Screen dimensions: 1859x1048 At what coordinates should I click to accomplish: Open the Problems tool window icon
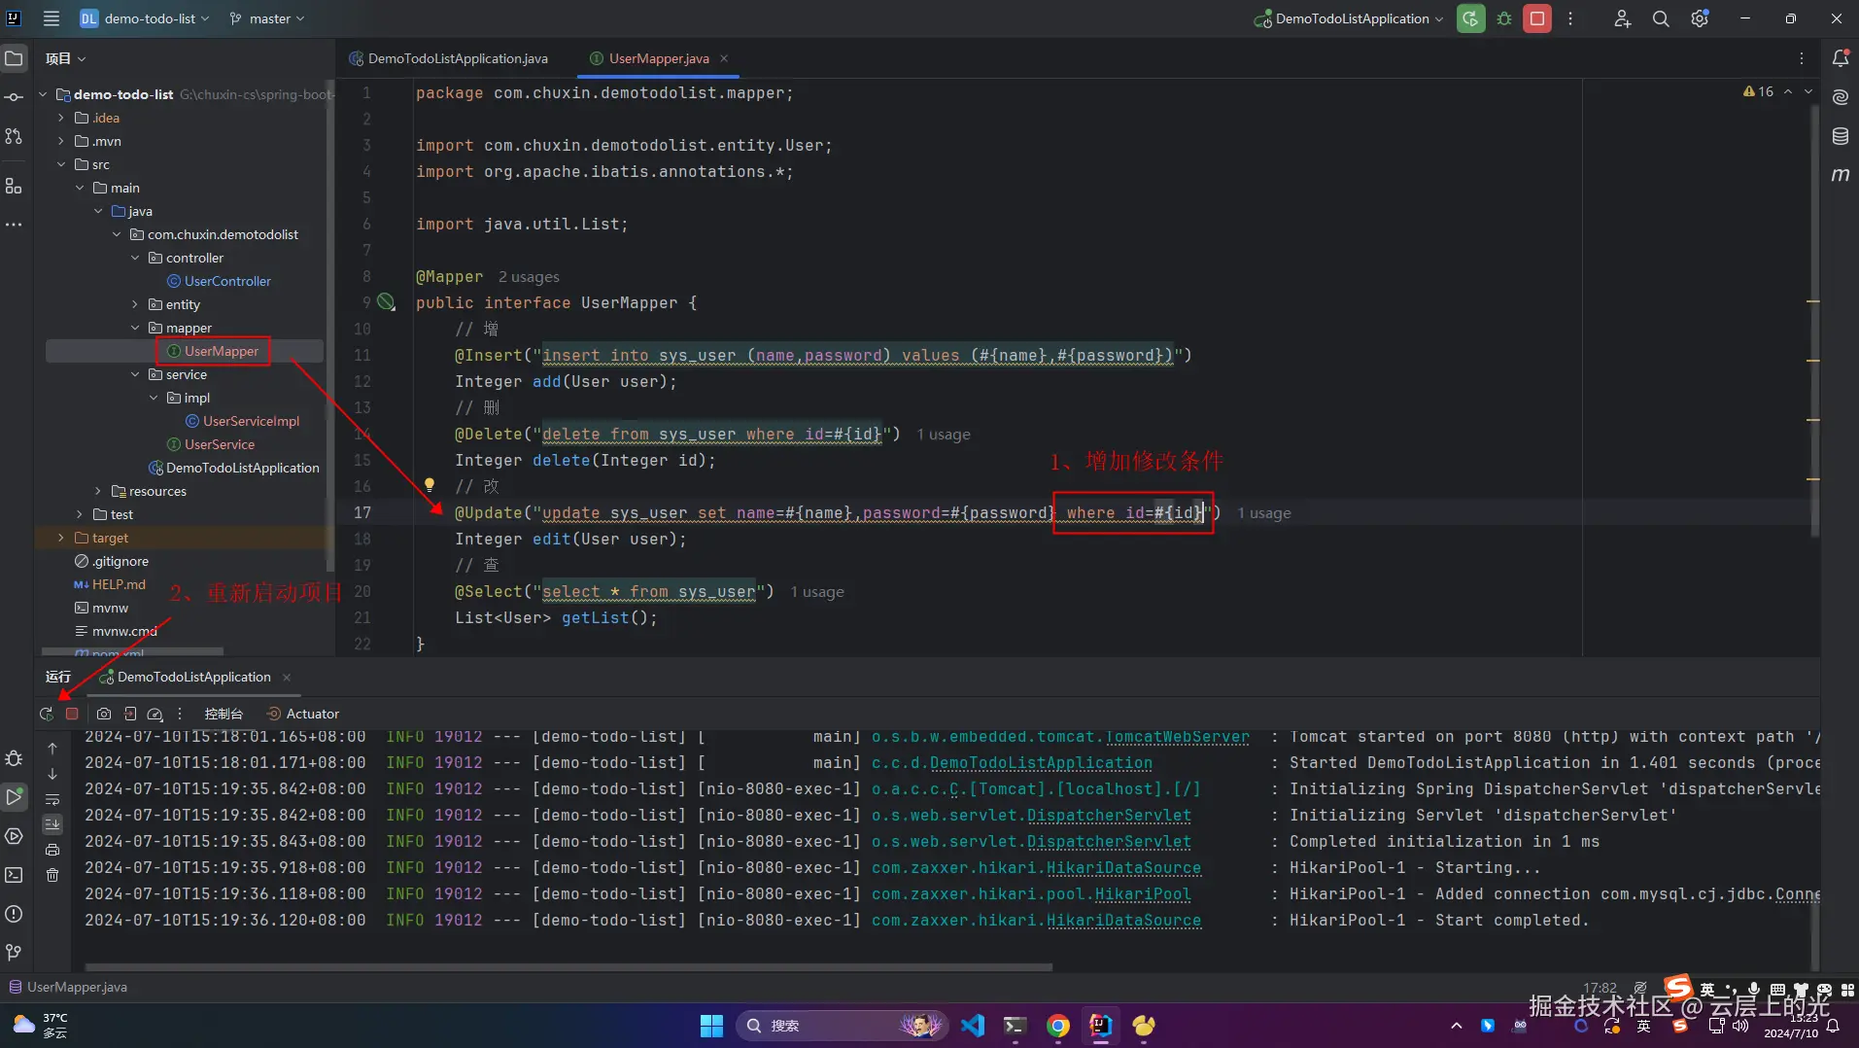(14, 914)
